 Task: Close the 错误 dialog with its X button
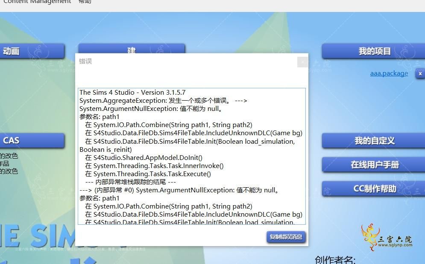click(302, 62)
